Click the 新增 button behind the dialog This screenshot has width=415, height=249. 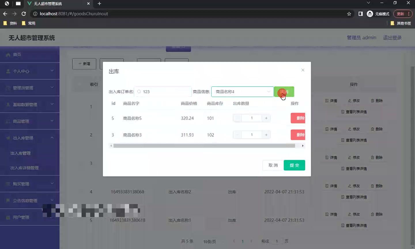(84, 64)
